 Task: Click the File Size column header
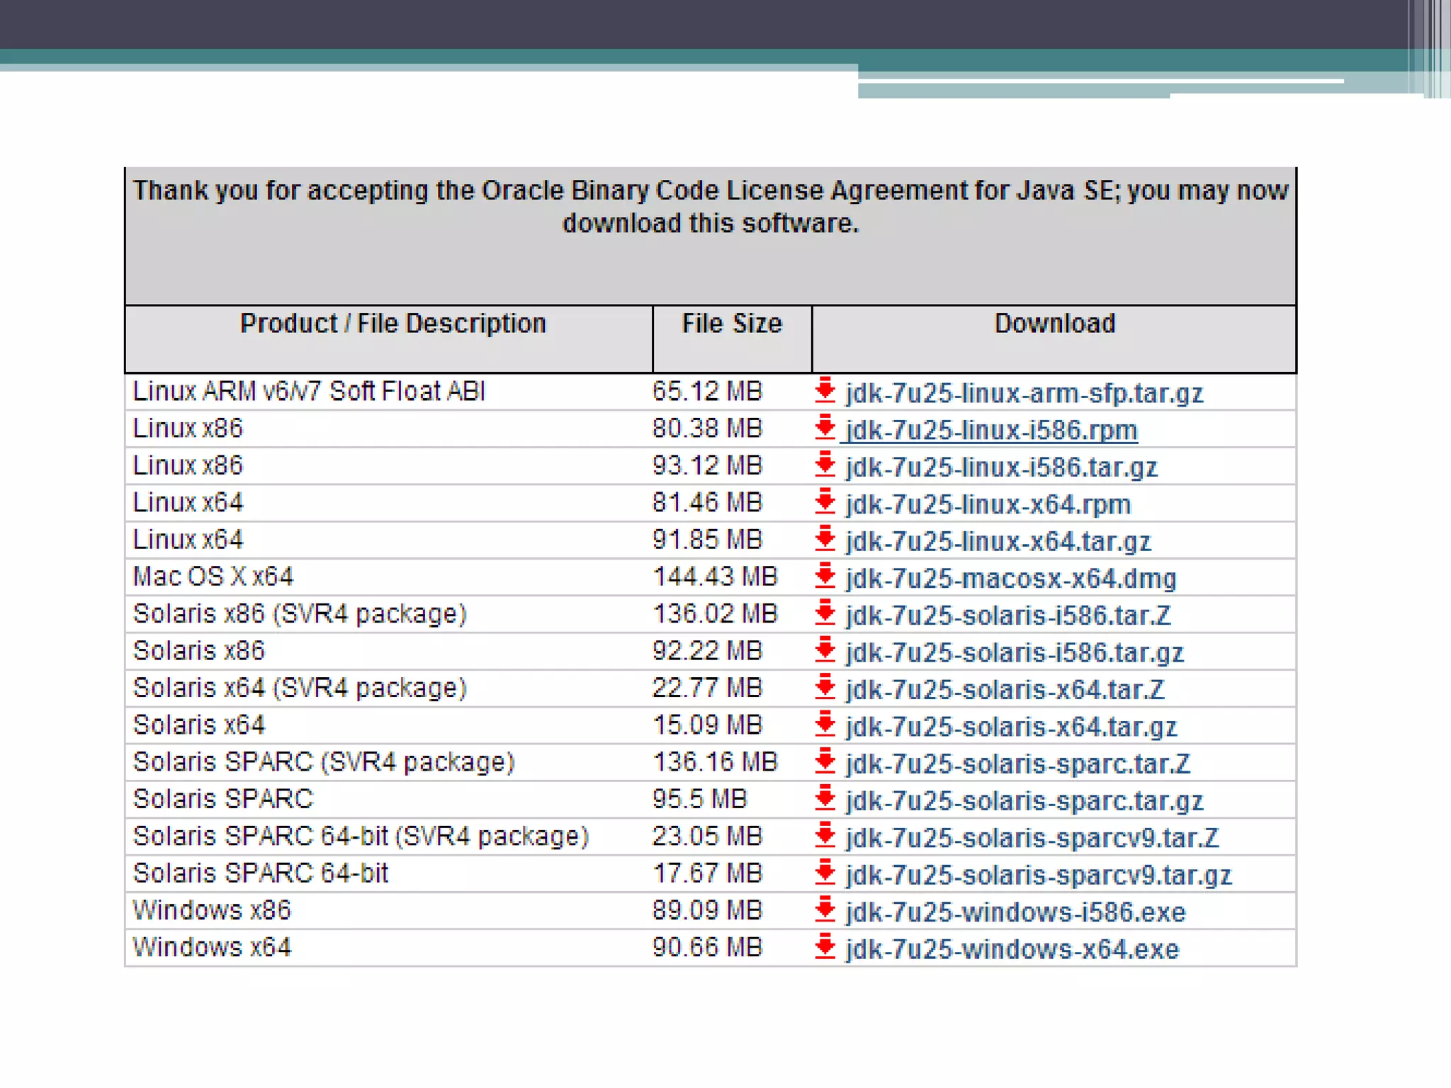coord(731,324)
